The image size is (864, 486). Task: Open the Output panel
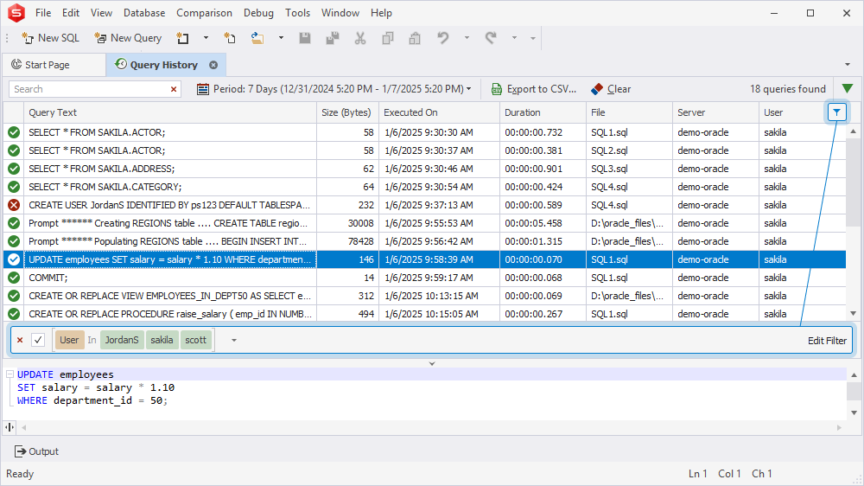(x=37, y=451)
